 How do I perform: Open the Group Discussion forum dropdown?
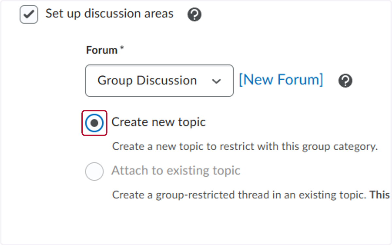tap(159, 81)
